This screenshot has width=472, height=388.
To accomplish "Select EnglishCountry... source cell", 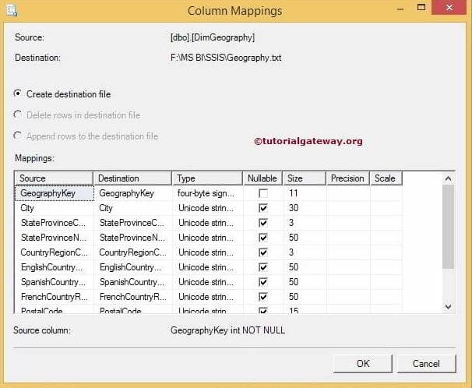I will click(55, 267).
